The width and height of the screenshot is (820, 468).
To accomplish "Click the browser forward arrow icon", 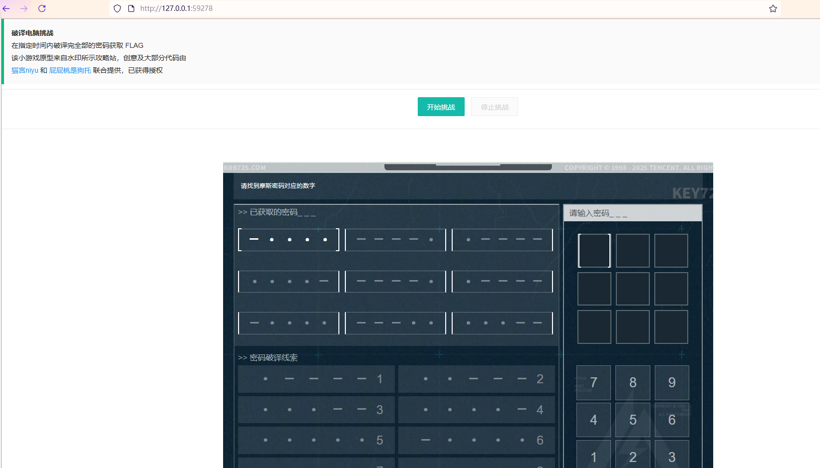I will (24, 8).
